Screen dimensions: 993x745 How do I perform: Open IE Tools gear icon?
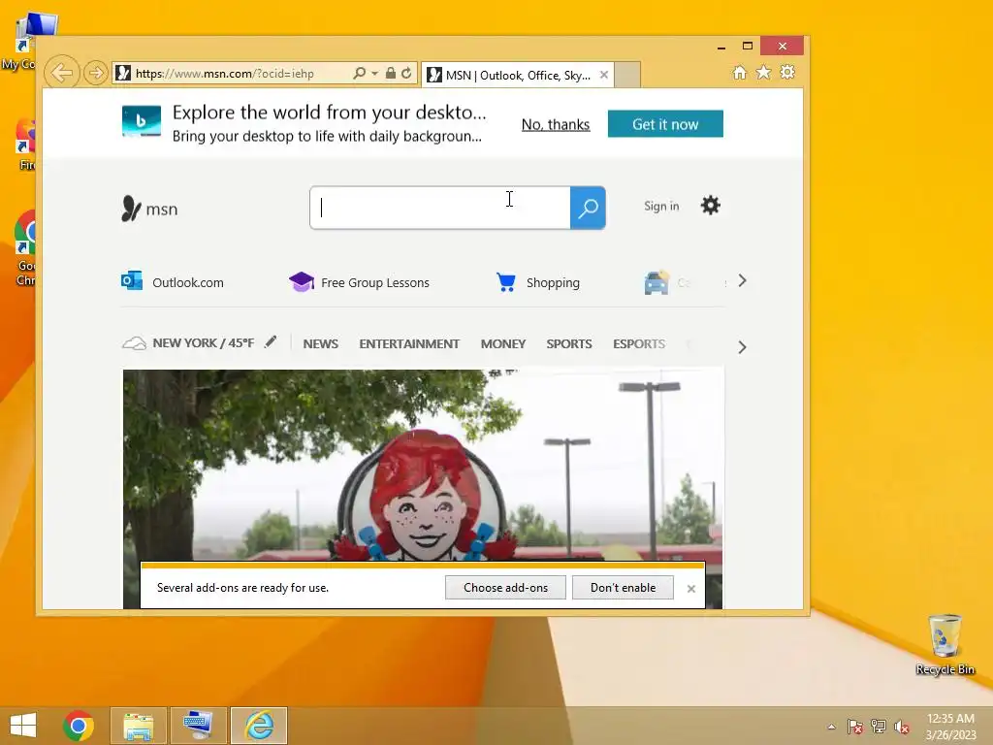pos(787,72)
